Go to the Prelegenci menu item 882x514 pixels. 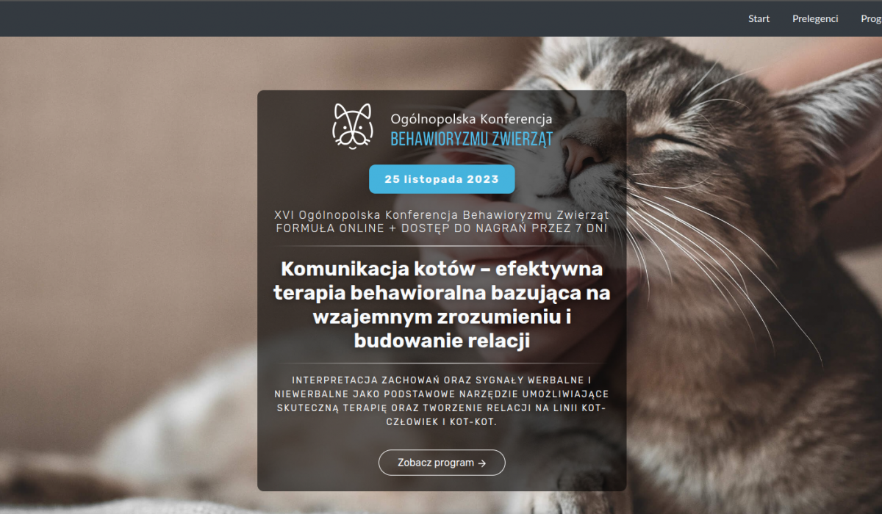click(815, 18)
